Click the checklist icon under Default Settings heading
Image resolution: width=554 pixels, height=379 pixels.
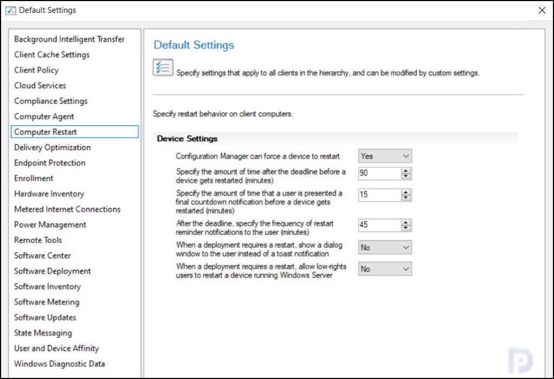pos(163,67)
